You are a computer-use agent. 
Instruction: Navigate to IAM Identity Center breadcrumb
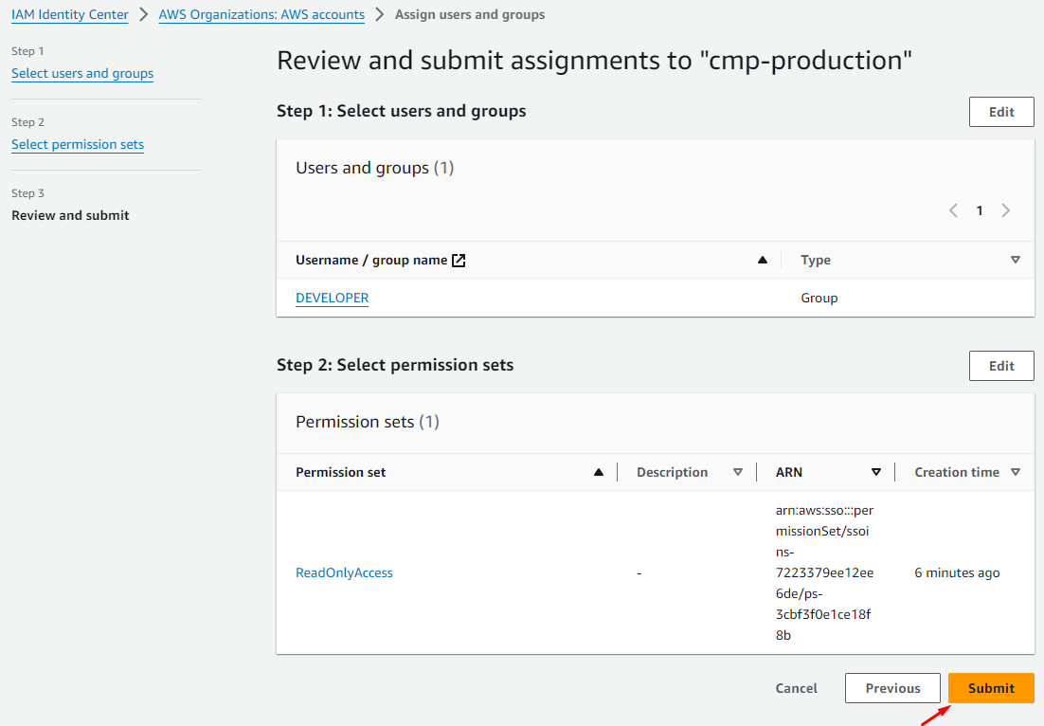(x=70, y=15)
